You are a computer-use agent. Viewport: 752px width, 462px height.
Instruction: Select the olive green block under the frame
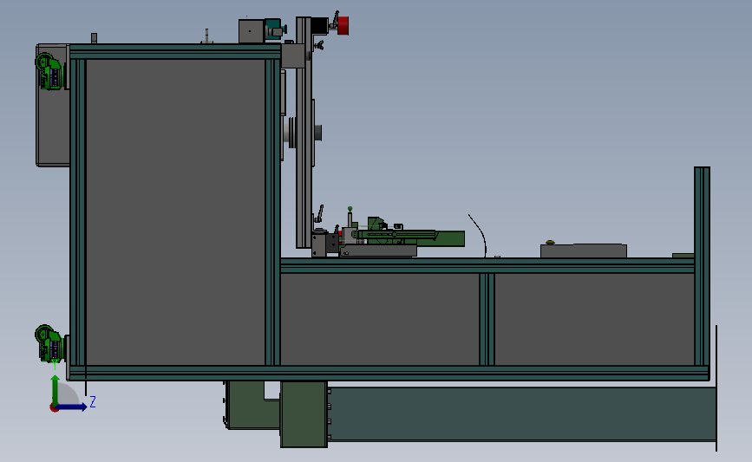click(x=304, y=414)
